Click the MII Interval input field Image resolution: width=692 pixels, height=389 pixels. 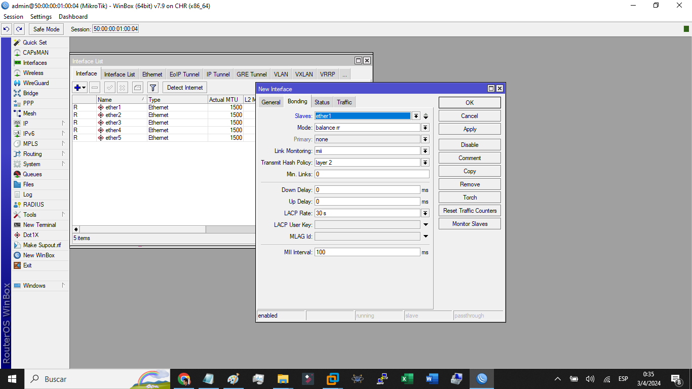(x=367, y=252)
